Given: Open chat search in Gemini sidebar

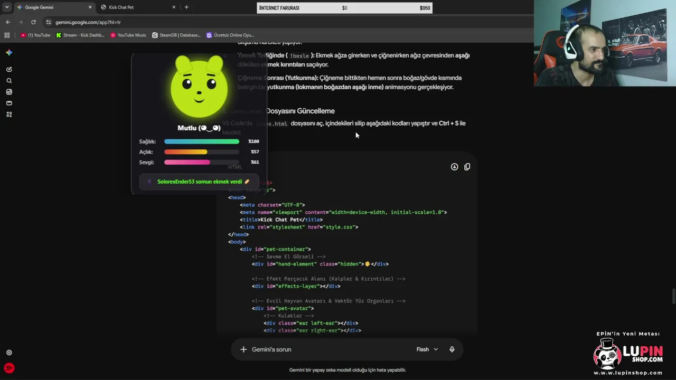Looking at the screenshot, I should (x=9, y=81).
